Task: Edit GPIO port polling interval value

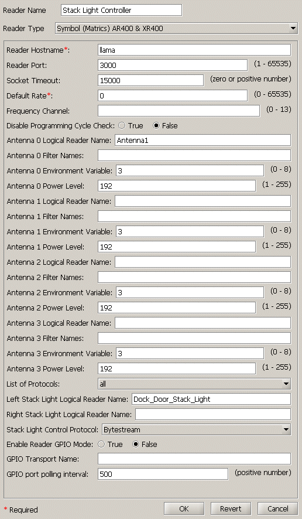Action: tap(163, 474)
